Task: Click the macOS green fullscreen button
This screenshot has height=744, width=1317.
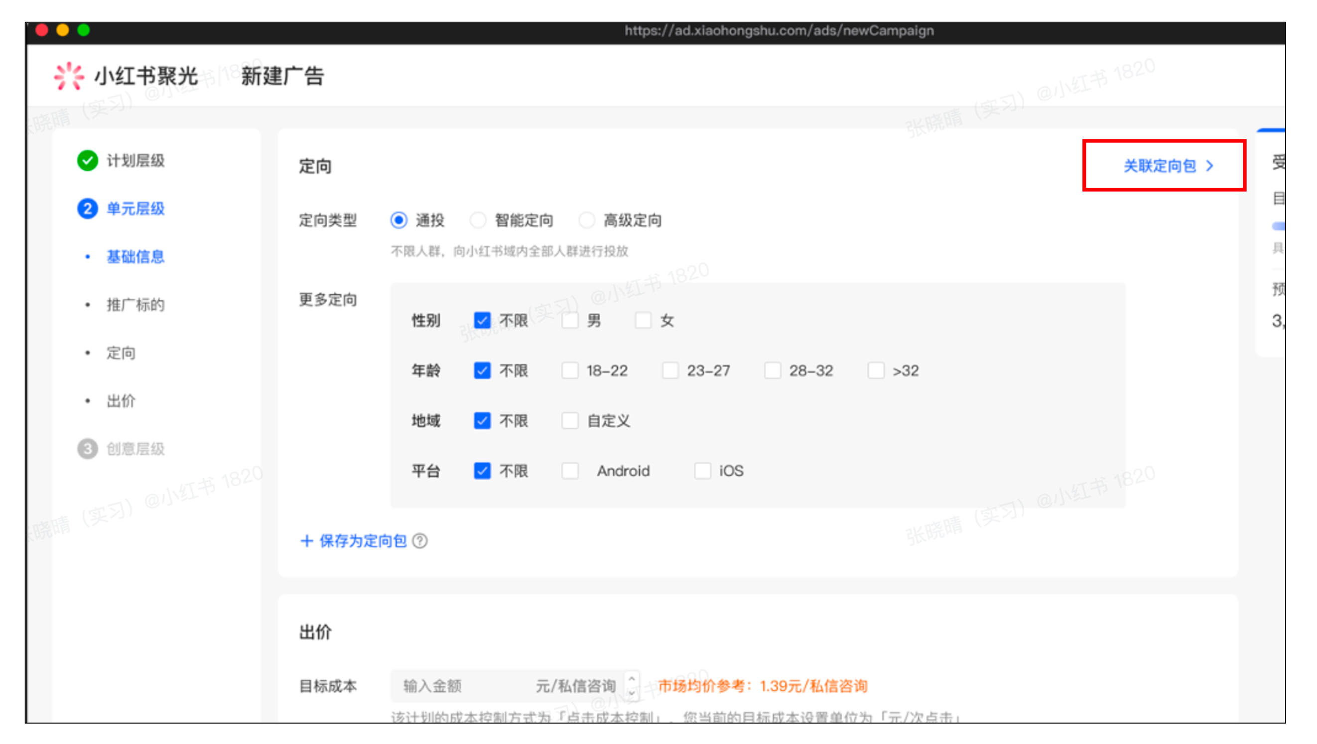Action: click(x=83, y=30)
